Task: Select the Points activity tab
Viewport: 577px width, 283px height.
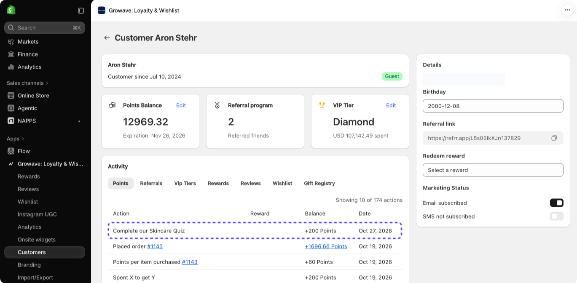Action: [x=121, y=183]
